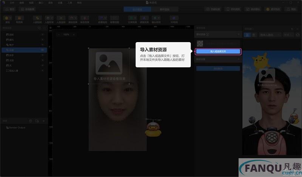Toggle the eye icon on the highlighted layer
The image size is (302, 177).
pos(43,50)
